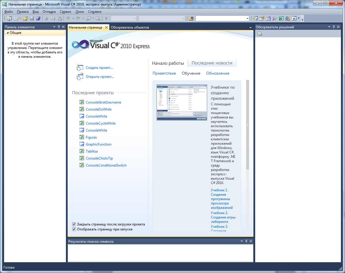Switch to the Обозреватель объектов tab
This screenshot has height=273, width=345.
tap(130, 27)
